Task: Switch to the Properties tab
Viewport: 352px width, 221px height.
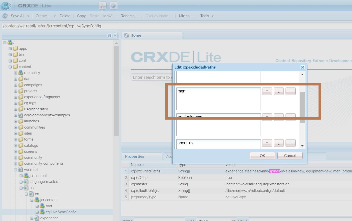Action: 142,156
